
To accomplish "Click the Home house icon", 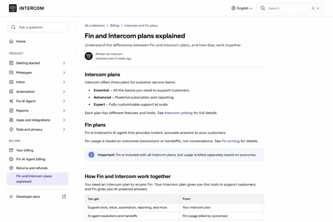I will [x=11, y=41].
